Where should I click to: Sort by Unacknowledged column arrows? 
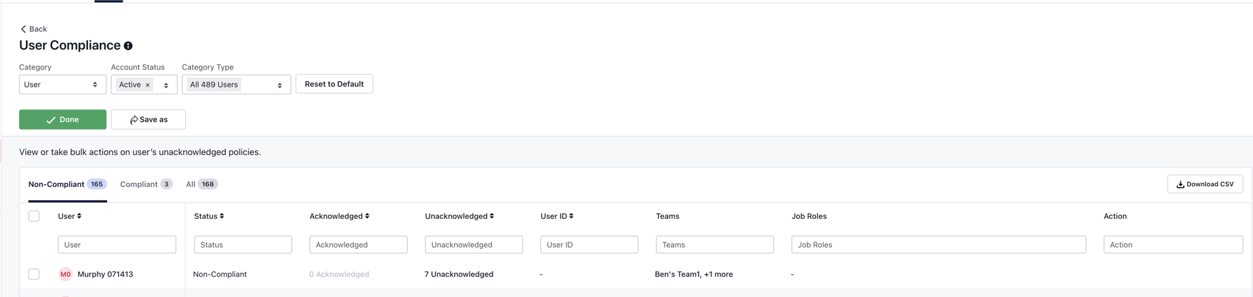click(491, 216)
